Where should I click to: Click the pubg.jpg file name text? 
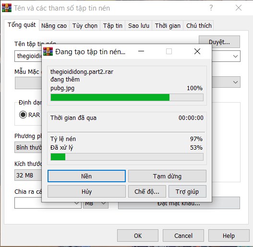click(x=62, y=88)
